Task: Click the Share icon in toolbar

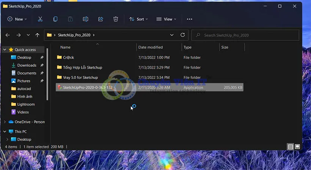Action: pyautogui.click(x=101, y=19)
